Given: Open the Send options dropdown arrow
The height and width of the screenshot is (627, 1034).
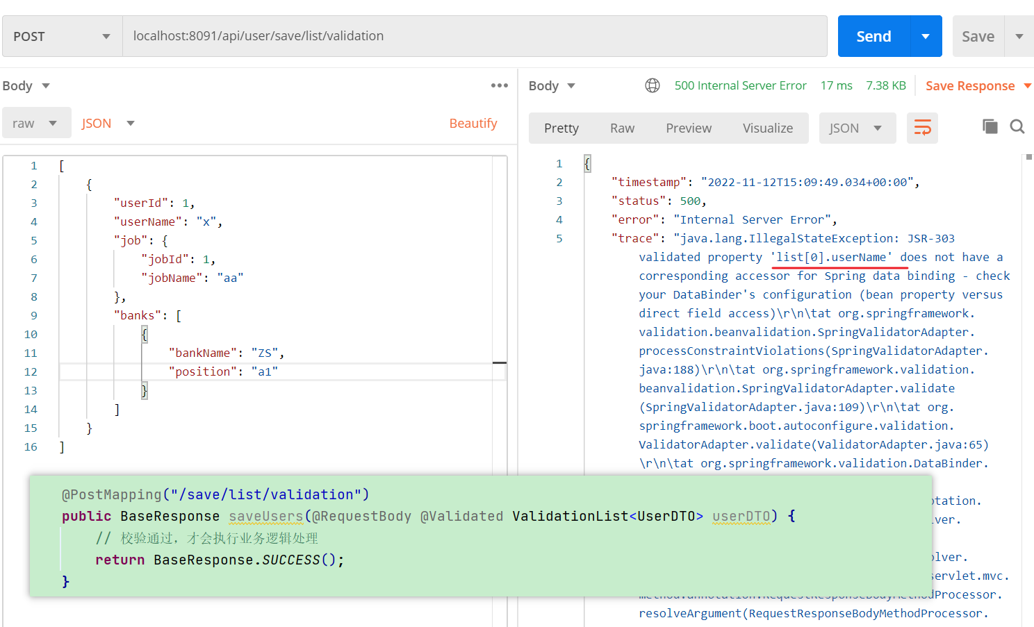Looking at the screenshot, I should (926, 36).
